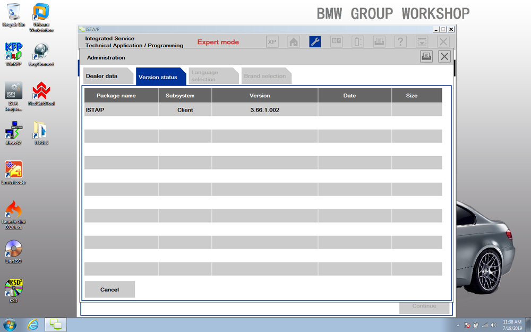
Task: Print the Administration dialog contents
Action: click(x=426, y=56)
